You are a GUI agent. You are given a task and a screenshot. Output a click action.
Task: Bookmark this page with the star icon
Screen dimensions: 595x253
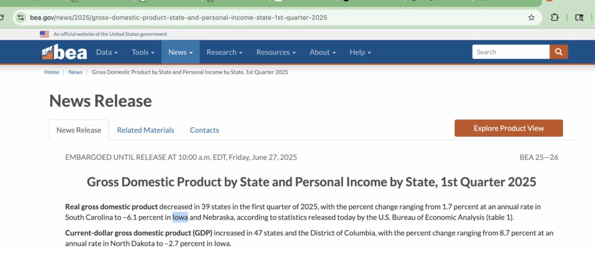(x=531, y=17)
